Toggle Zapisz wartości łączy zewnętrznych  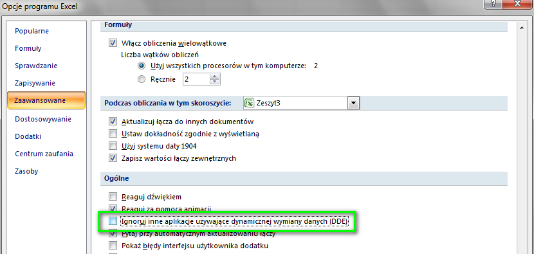(113, 158)
